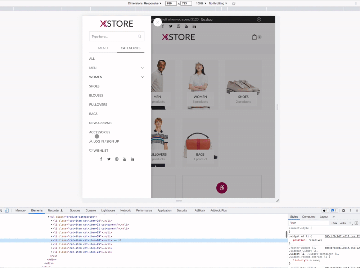Toggle the computed styles sidebar icon
The height and width of the screenshot is (268, 360).
pos(356,223)
